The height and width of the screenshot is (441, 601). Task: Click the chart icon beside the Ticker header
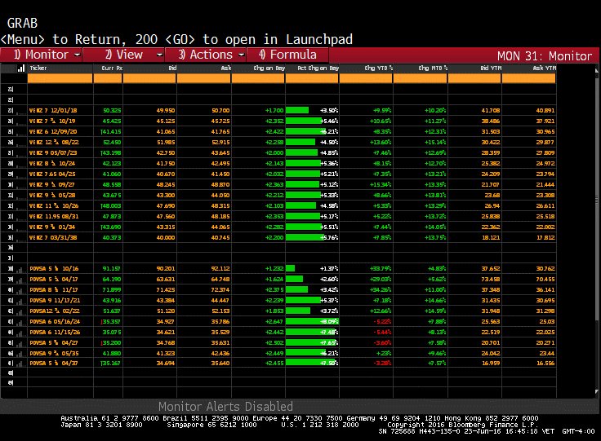pyautogui.click(x=21, y=68)
